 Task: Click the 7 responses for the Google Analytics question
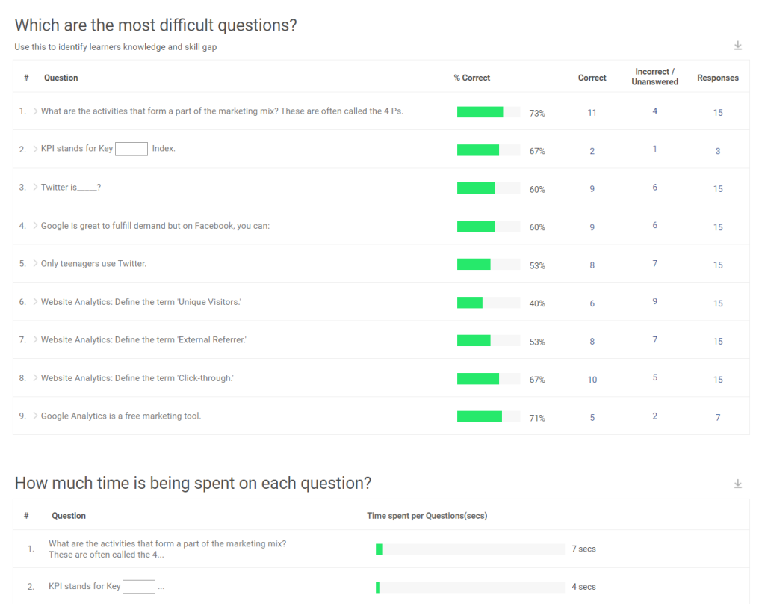(718, 416)
